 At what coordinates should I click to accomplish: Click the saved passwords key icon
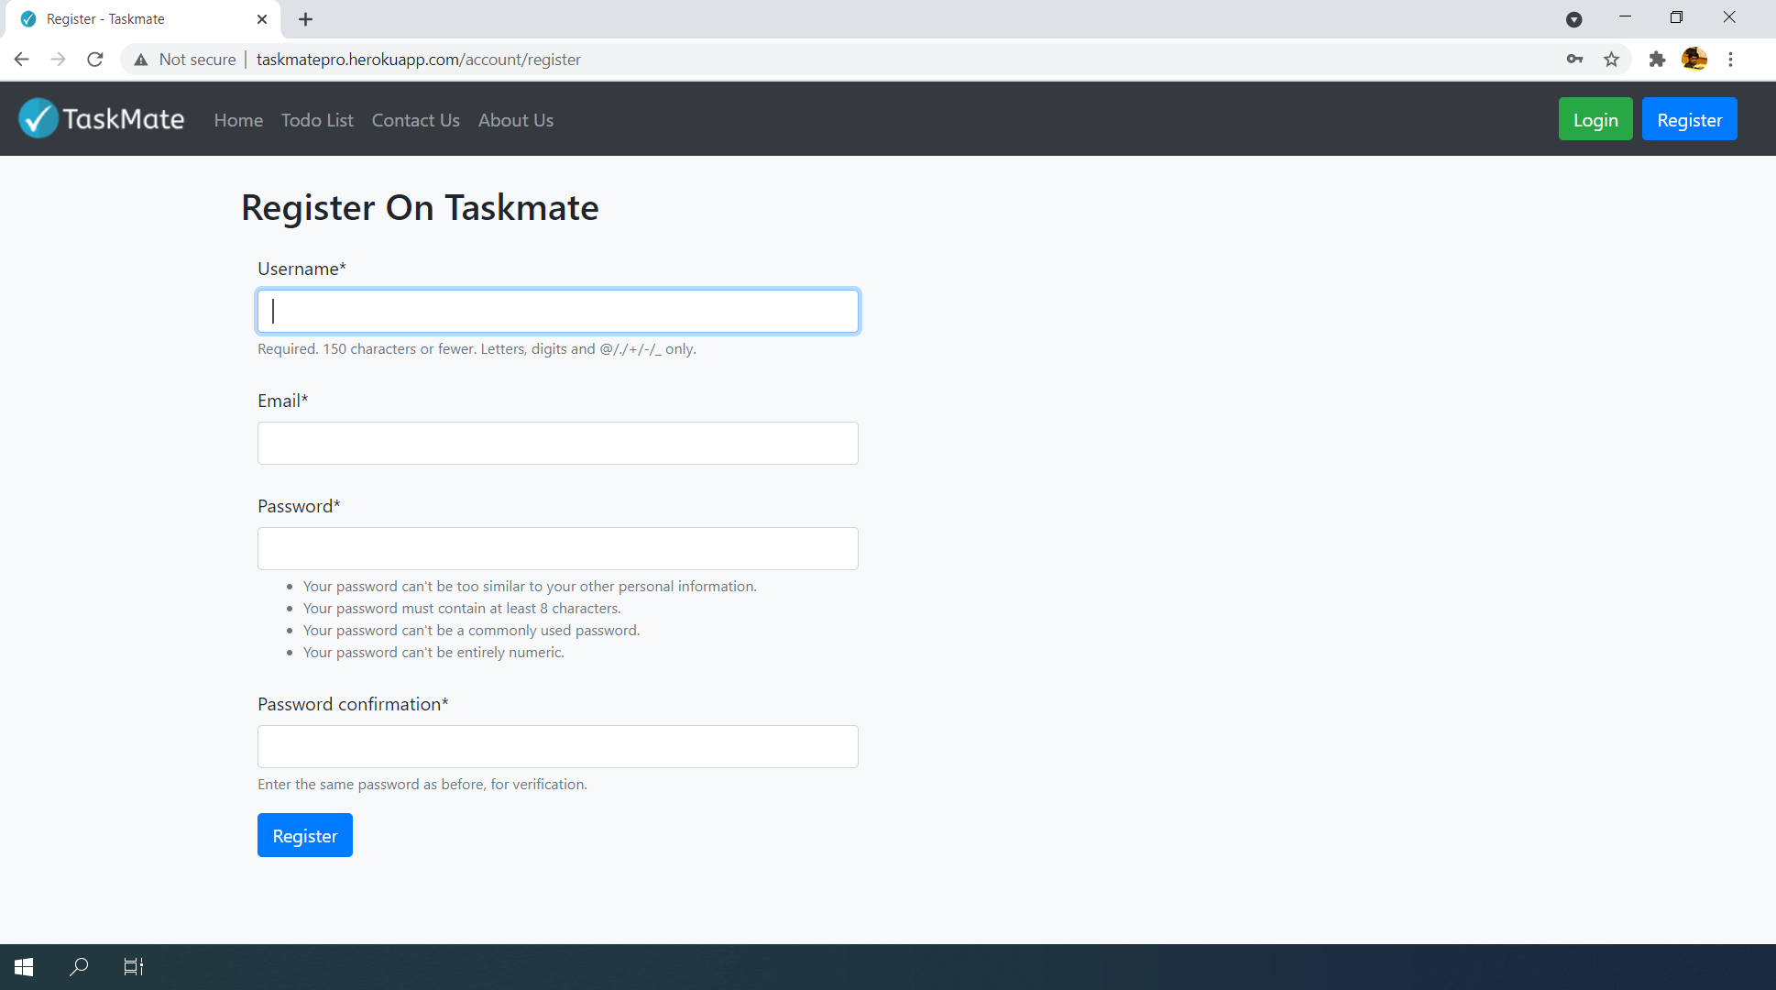point(1574,59)
